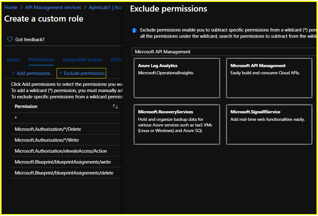Switch to the JSON tab
The image size is (318, 216).
(x=116, y=59)
